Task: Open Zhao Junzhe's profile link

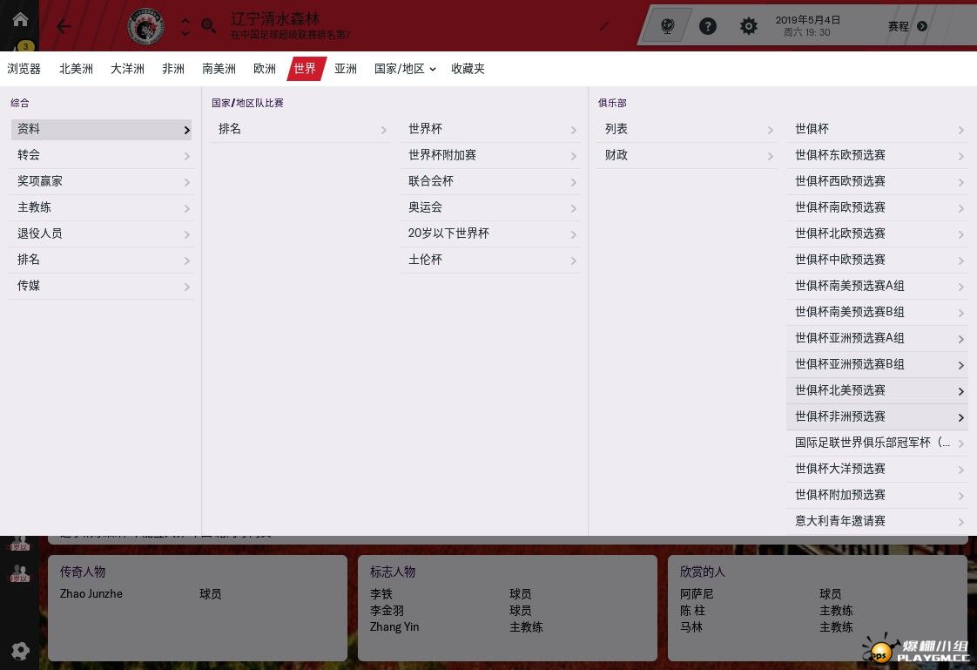Action: [x=91, y=593]
